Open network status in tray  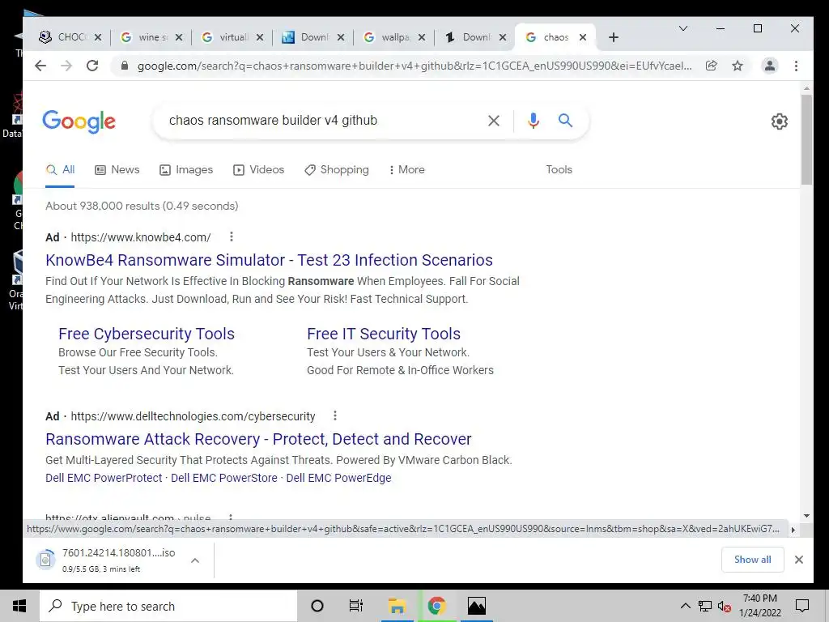[x=705, y=606]
